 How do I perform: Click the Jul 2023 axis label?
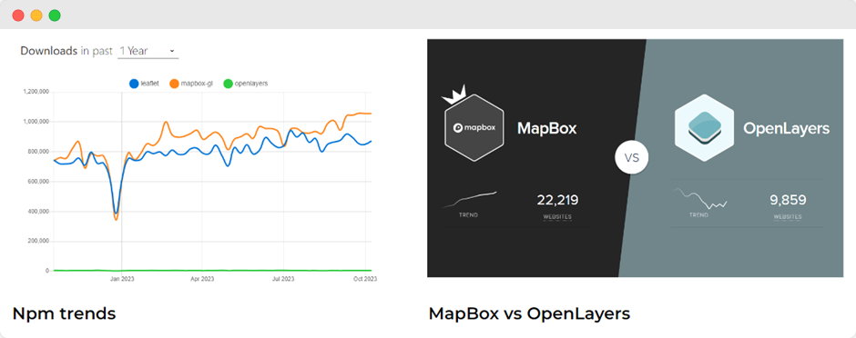[283, 279]
